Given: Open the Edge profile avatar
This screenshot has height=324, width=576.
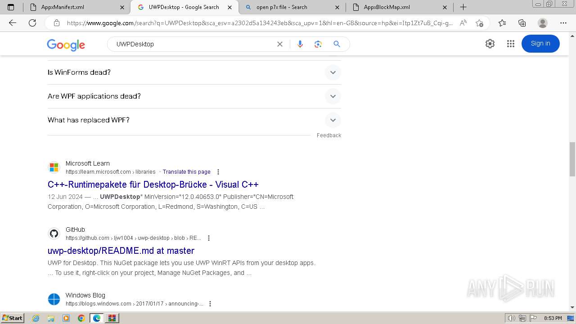Looking at the screenshot, I should [x=543, y=23].
